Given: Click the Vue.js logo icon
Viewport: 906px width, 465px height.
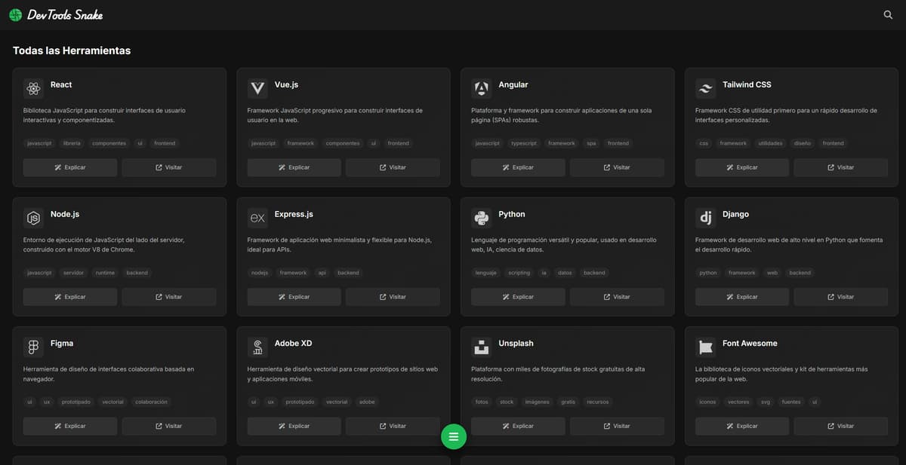Looking at the screenshot, I should click(257, 89).
